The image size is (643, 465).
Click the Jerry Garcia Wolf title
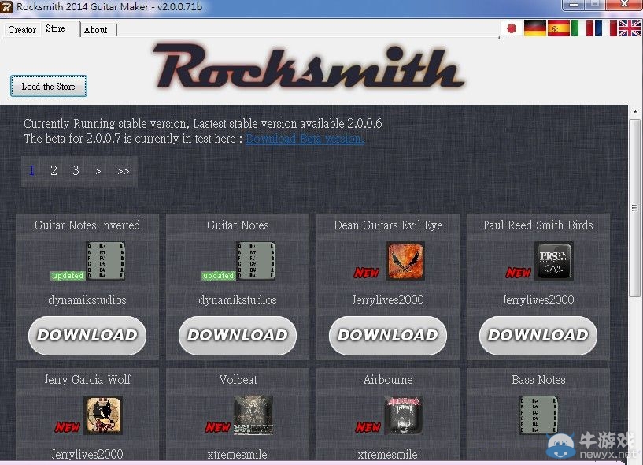[x=87, y=380]
